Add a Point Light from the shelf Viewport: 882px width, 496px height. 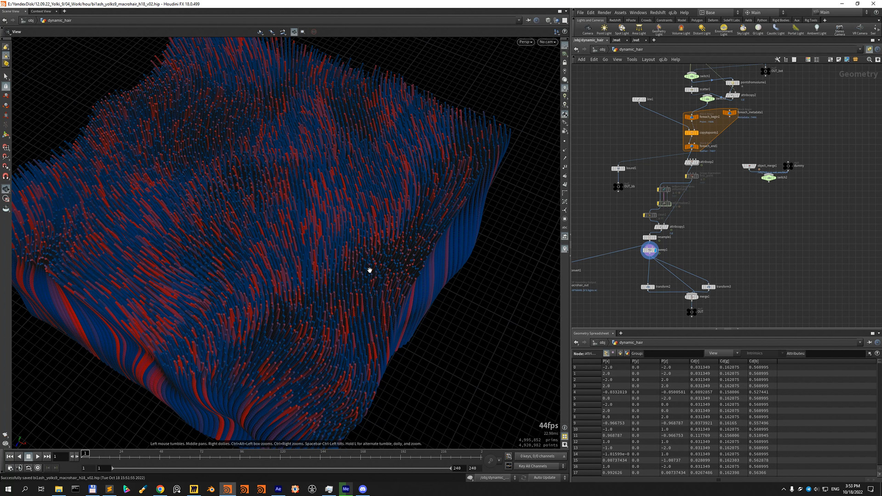tap(604, 30)
